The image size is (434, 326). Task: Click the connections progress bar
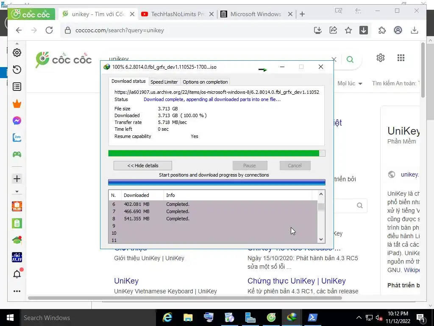217,182
